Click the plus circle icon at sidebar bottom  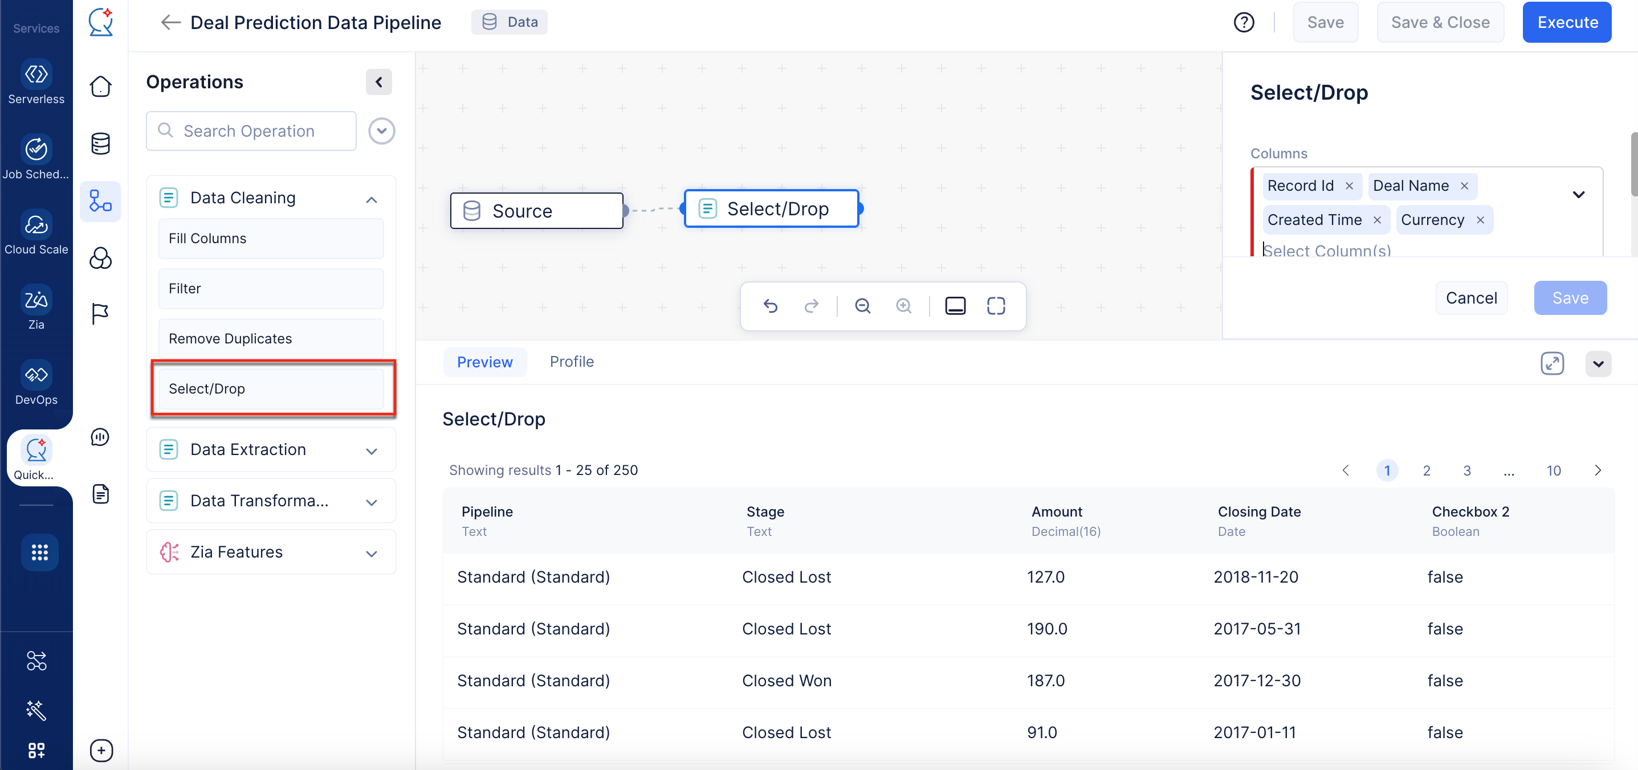coord(101,750)
